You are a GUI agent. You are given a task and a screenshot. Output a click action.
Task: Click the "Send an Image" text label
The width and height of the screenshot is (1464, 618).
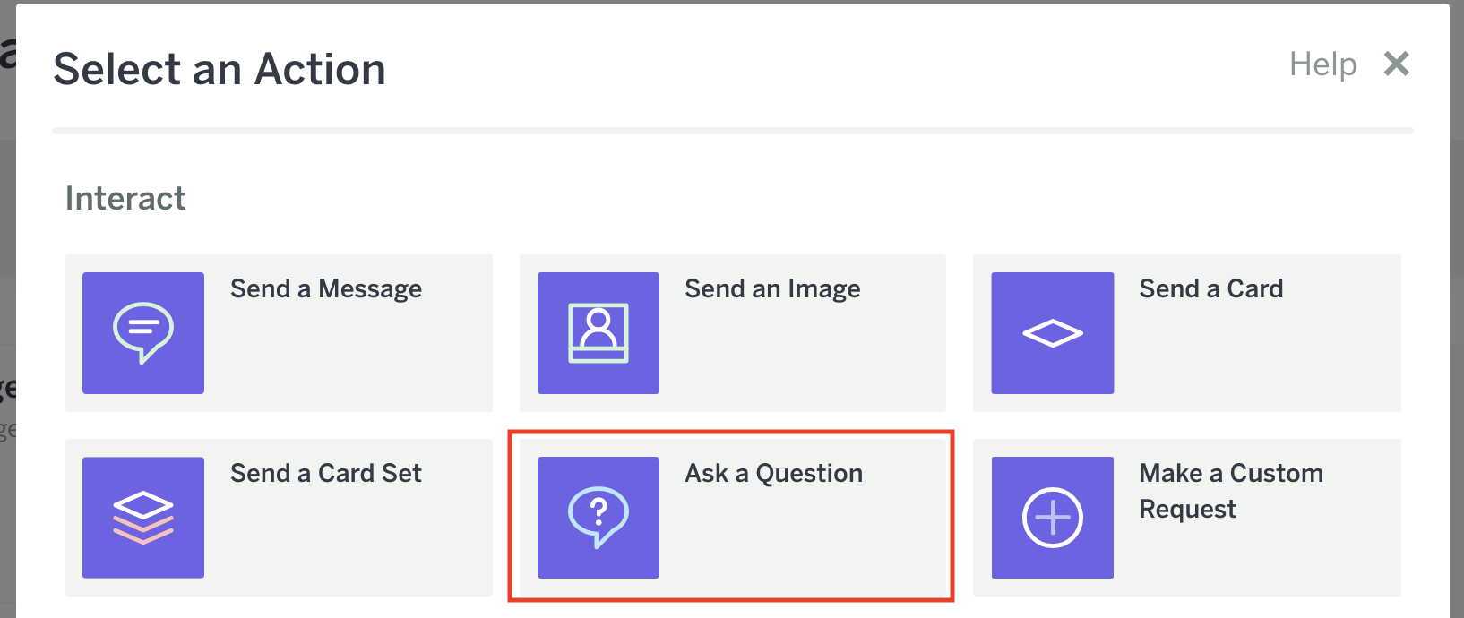[x=772, y=288]
